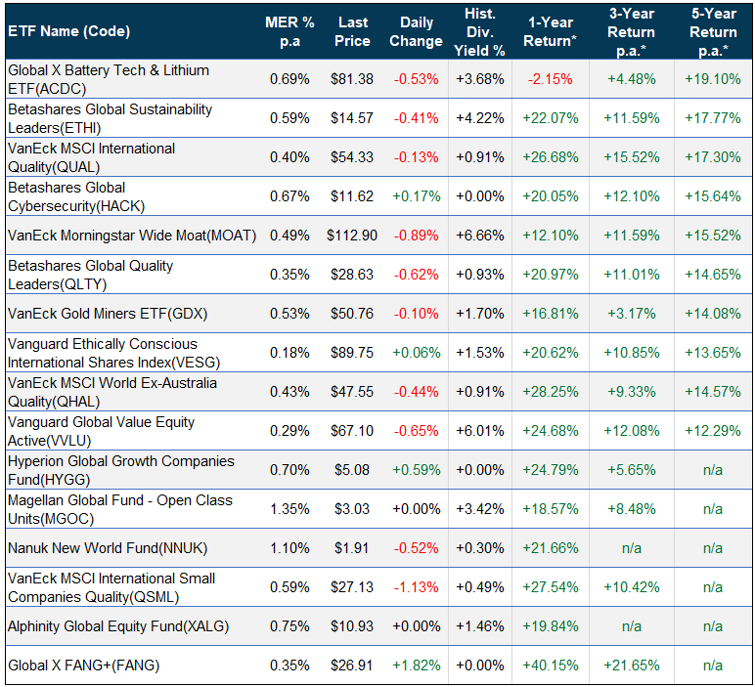Select VanEck Gold Miners ETF(GDX) name

[x=108, y=314]
